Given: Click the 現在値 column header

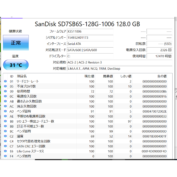Looking at the screenshot, I should [x=89, y=76].
